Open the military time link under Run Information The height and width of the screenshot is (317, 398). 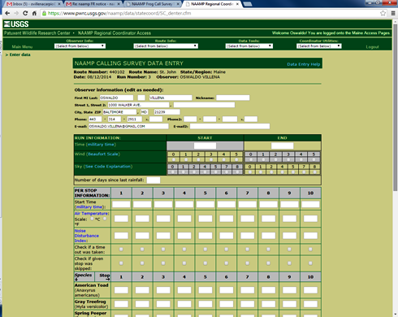coord(102,145)
